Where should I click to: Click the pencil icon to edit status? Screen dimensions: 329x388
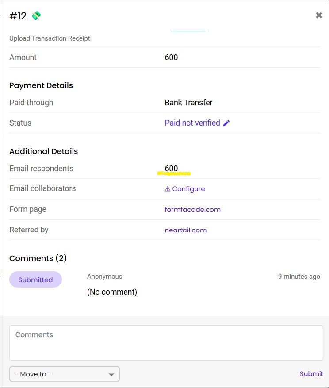226,123
